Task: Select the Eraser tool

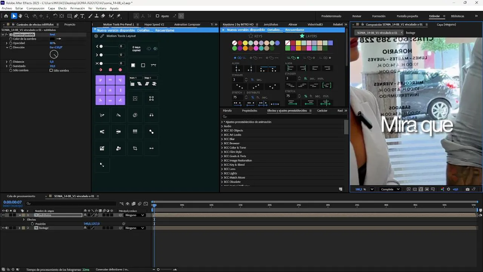Action: [x=103, y=16]
